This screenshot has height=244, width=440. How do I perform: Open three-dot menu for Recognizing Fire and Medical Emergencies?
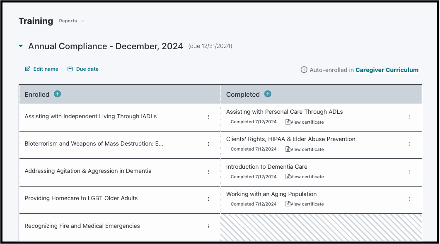click(x=208, y=226)
